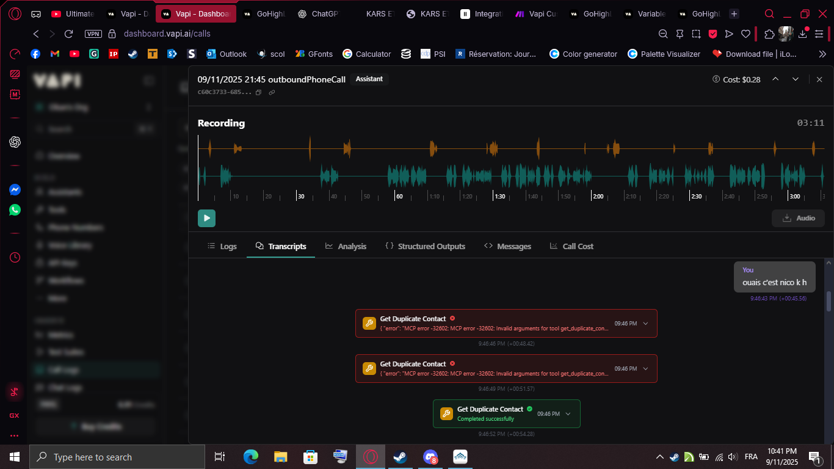Open the Color generator bookmark
Screen dimensions: 834x469
coord(583,54)
